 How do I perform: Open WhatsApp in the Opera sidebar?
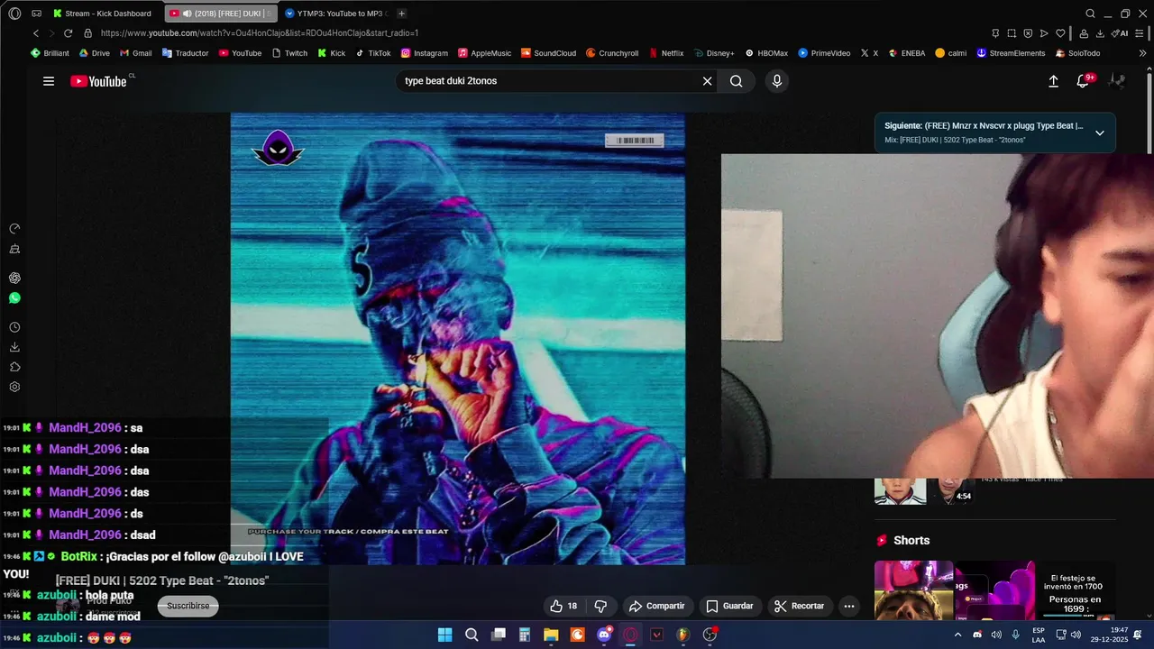[14, 297]
